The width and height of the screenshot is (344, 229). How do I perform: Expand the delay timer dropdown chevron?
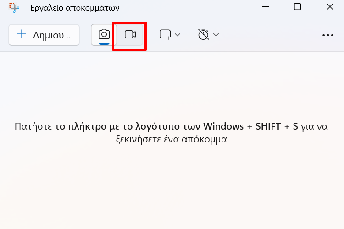pos(216,35)
